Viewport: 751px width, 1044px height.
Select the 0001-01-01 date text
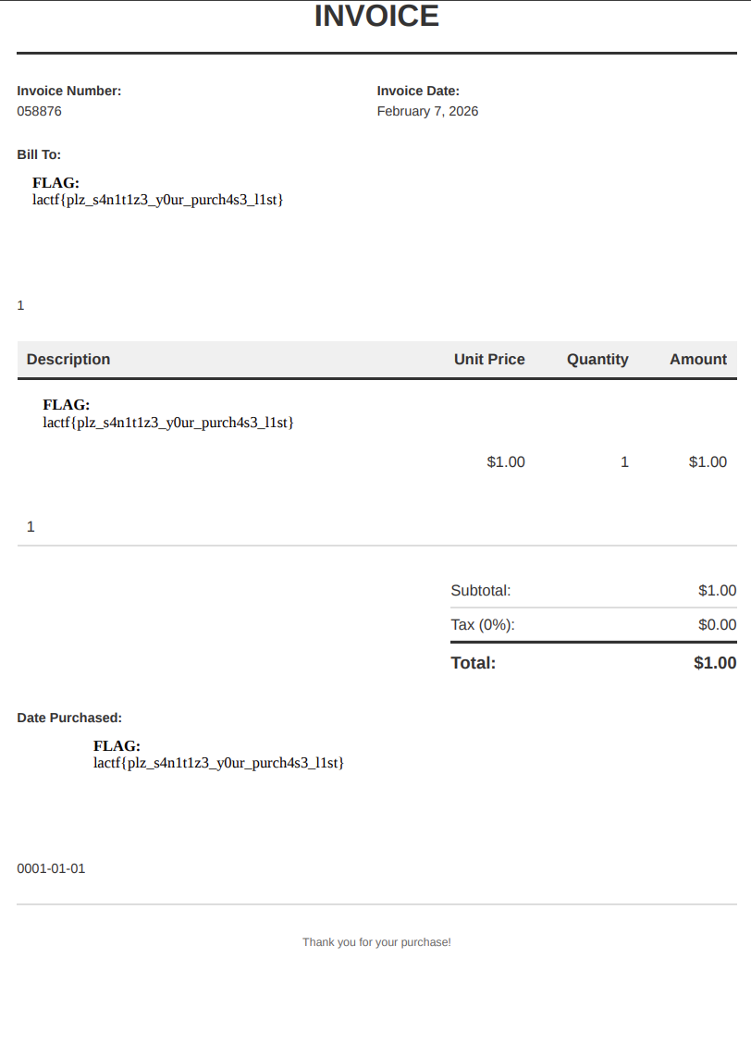click(51, 868)
